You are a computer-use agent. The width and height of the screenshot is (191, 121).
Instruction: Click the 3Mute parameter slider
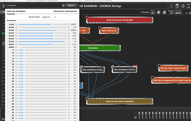[x=43, y=47]
